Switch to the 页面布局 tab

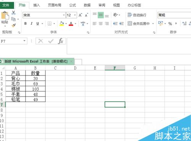(x=55, y=5)
